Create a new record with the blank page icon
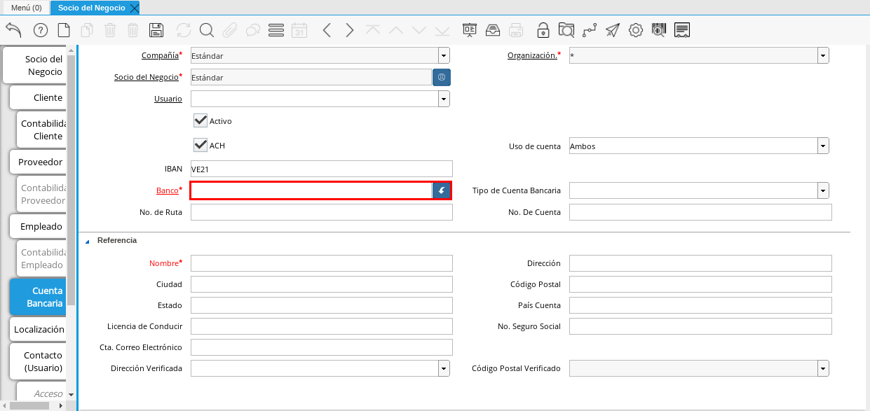Image resolution: width=870 pixels, height=411 pixels. coord(64,30)
